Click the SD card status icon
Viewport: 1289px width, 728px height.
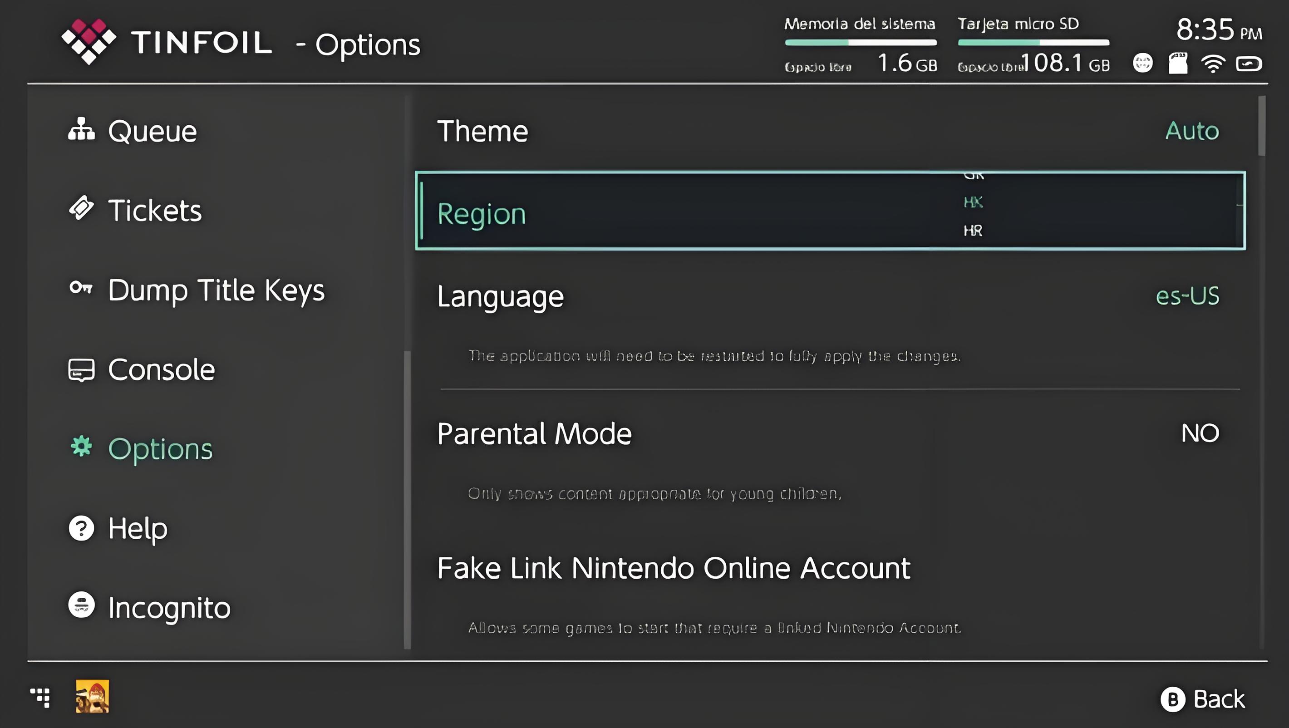click(1178, 64)
